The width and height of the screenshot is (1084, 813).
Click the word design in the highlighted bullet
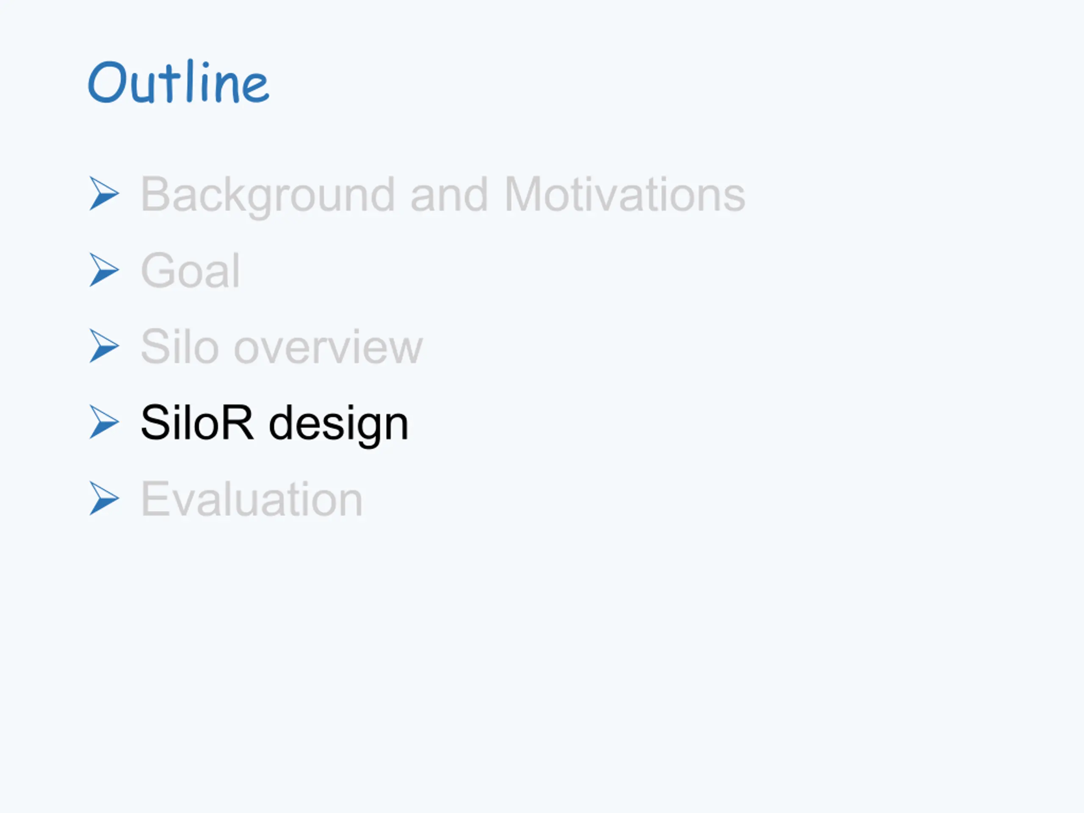coord(339,424)
